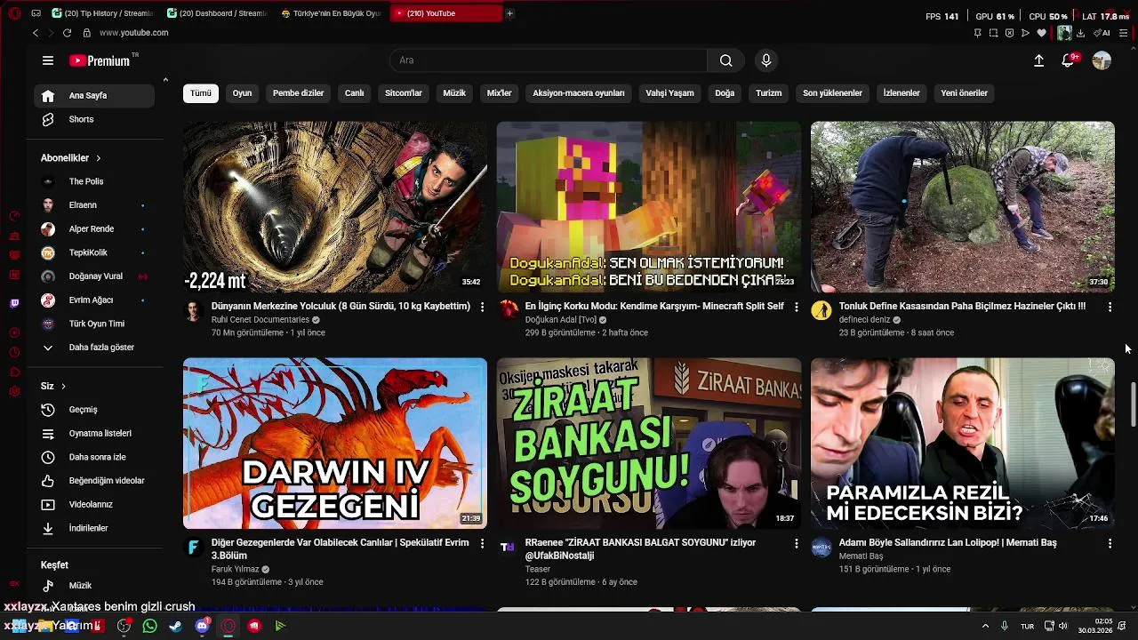Open the YouTube account avatar menu

pos(1102,60)
